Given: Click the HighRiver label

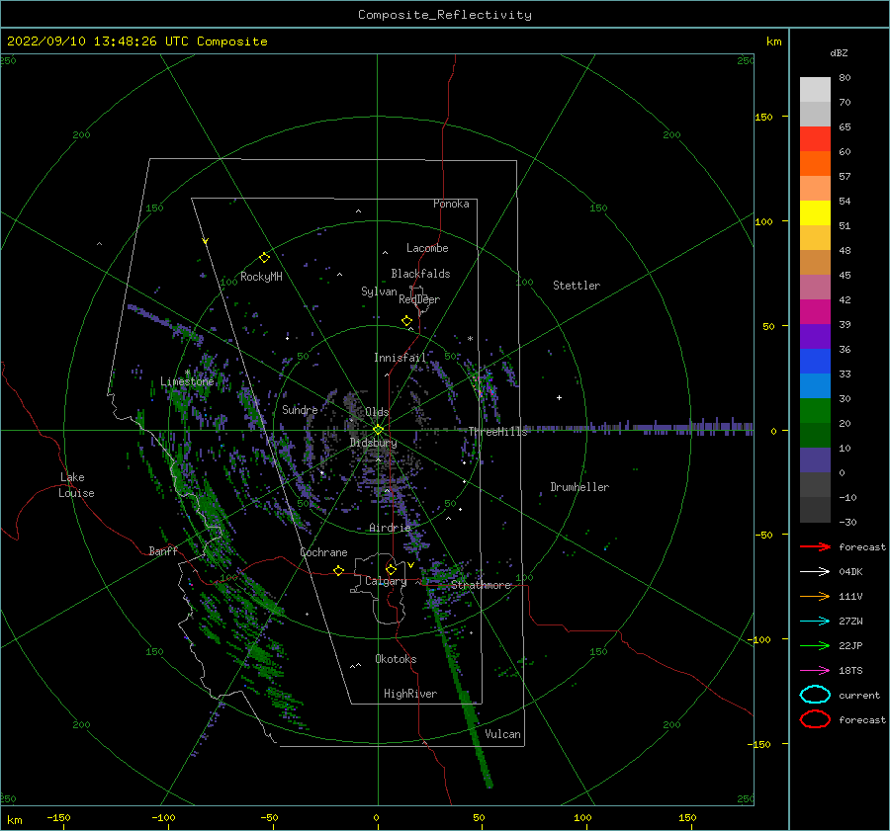Looking at the screenshot, I should click(410, 694).
